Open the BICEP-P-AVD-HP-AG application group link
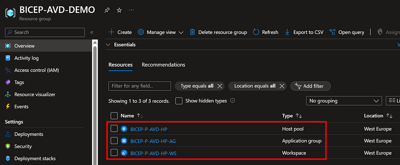 153,141
